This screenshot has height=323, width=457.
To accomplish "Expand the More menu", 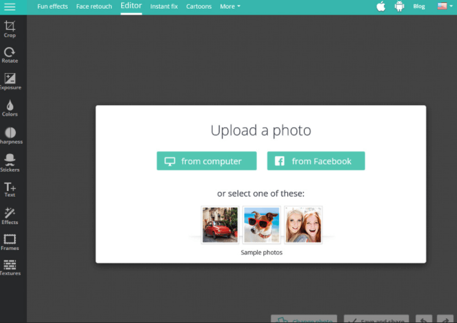I will [230, 6].
